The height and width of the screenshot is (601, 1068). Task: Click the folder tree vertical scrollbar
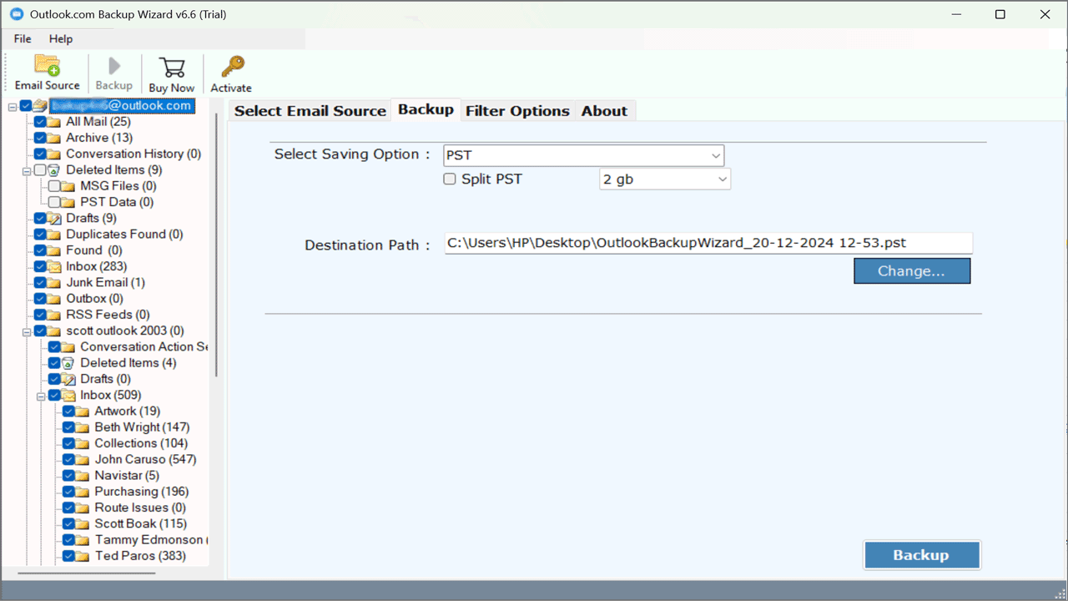click(x=217, y=245)
